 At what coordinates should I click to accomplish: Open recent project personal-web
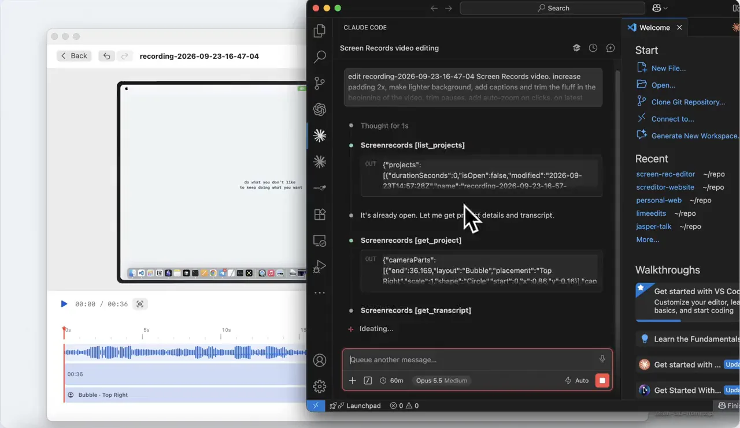click(x=658, y=200)
